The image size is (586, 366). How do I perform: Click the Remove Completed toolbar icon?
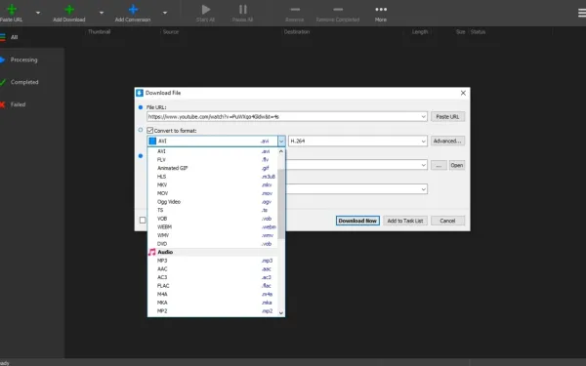tap(338, 10)
